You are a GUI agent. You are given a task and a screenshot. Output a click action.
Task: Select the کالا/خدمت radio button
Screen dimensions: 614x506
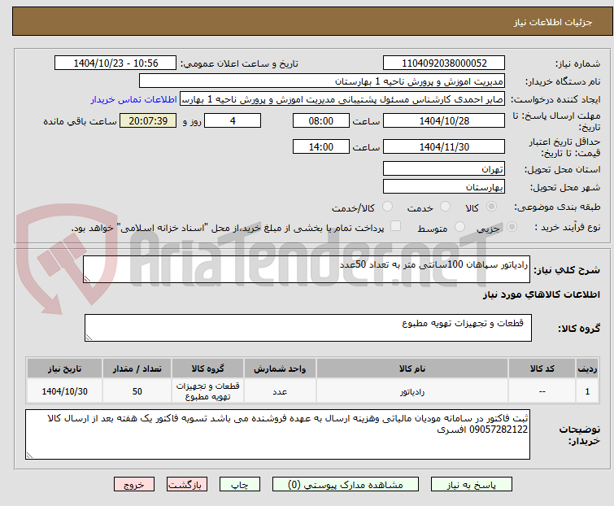(388, 207)
